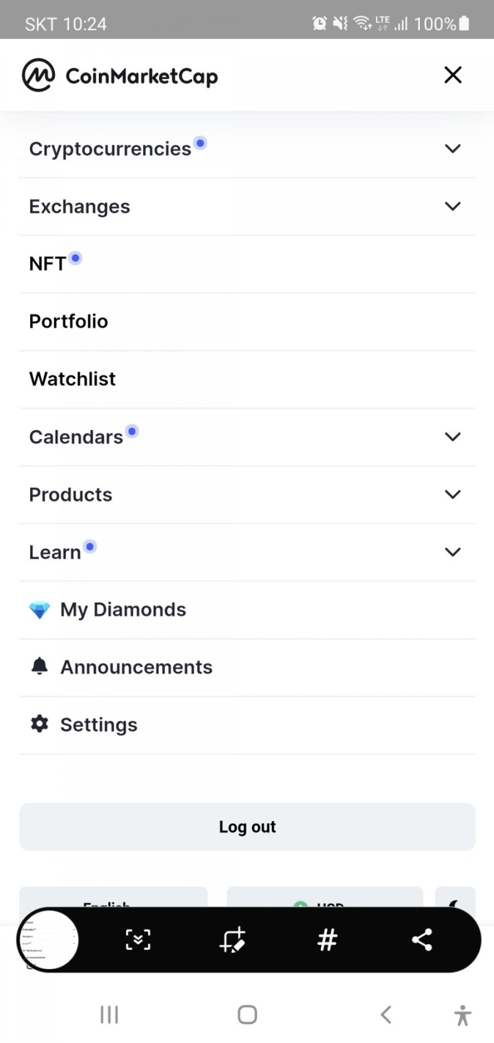494x1043 pixels.
Task: Tap the hashtag tag icon
Action: click(327, 940)
